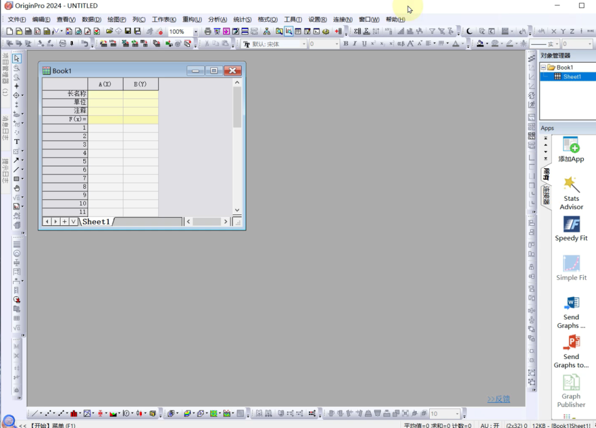Collapse the Book1 tree node in 对象管理器
This screenshot has width=596, height=428.
pos(543,68)
